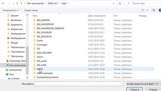
Task: Open view options dropdown arrow
Action: 147,10
